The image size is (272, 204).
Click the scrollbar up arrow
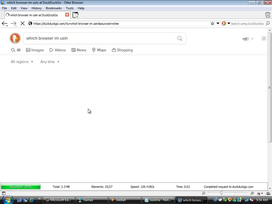click(270, 30)
